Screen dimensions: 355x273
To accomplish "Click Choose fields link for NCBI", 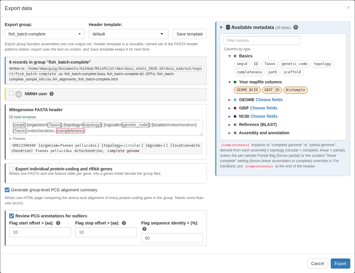I will point(264,116).
